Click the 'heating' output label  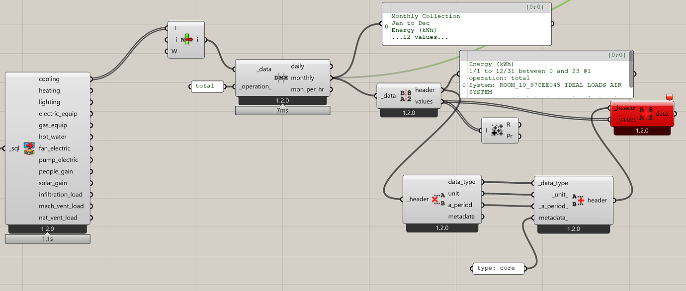[x=49, y=90]
